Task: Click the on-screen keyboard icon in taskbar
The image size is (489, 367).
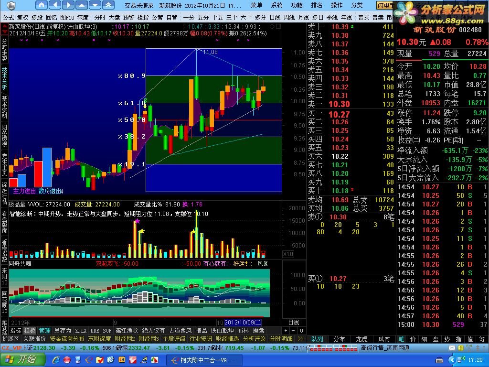Action: [439, 360]
